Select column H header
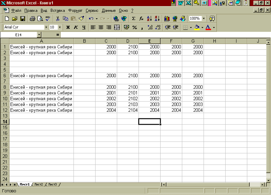The height and width of the screenshot is (195, 271). 214,41
